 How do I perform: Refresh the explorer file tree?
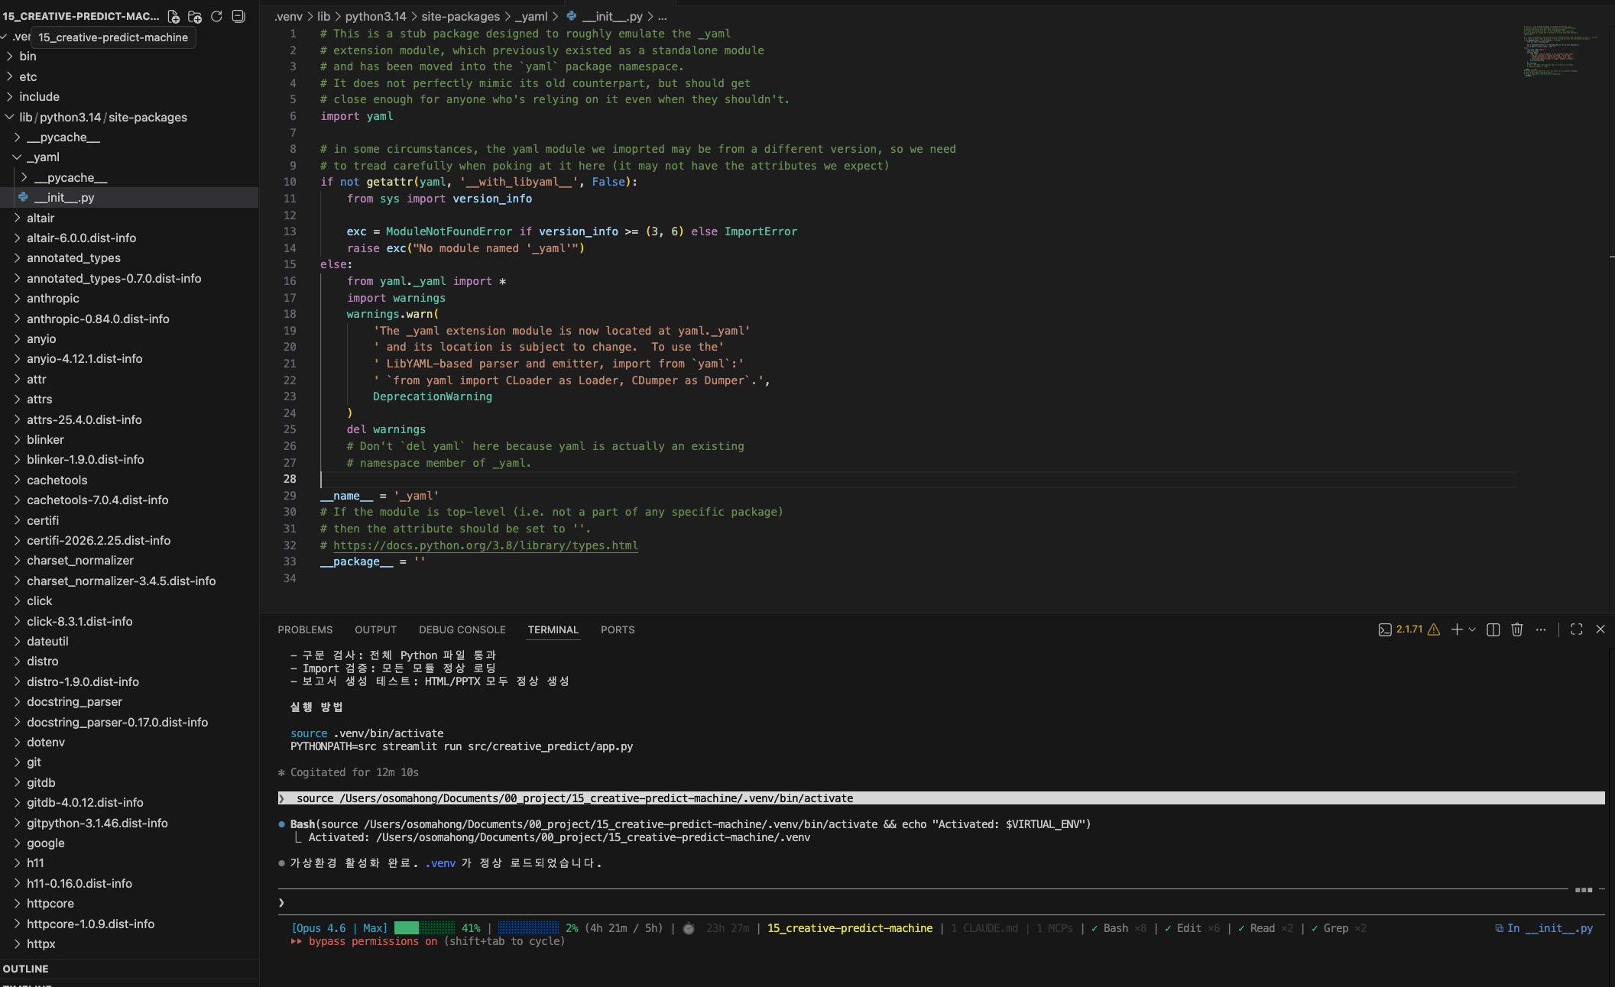click(x=216, y=16)
